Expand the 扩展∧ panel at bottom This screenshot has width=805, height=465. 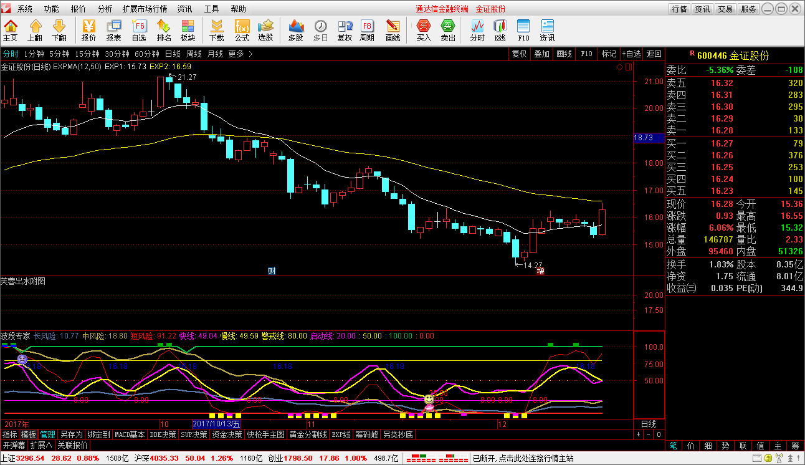(41, 445)
